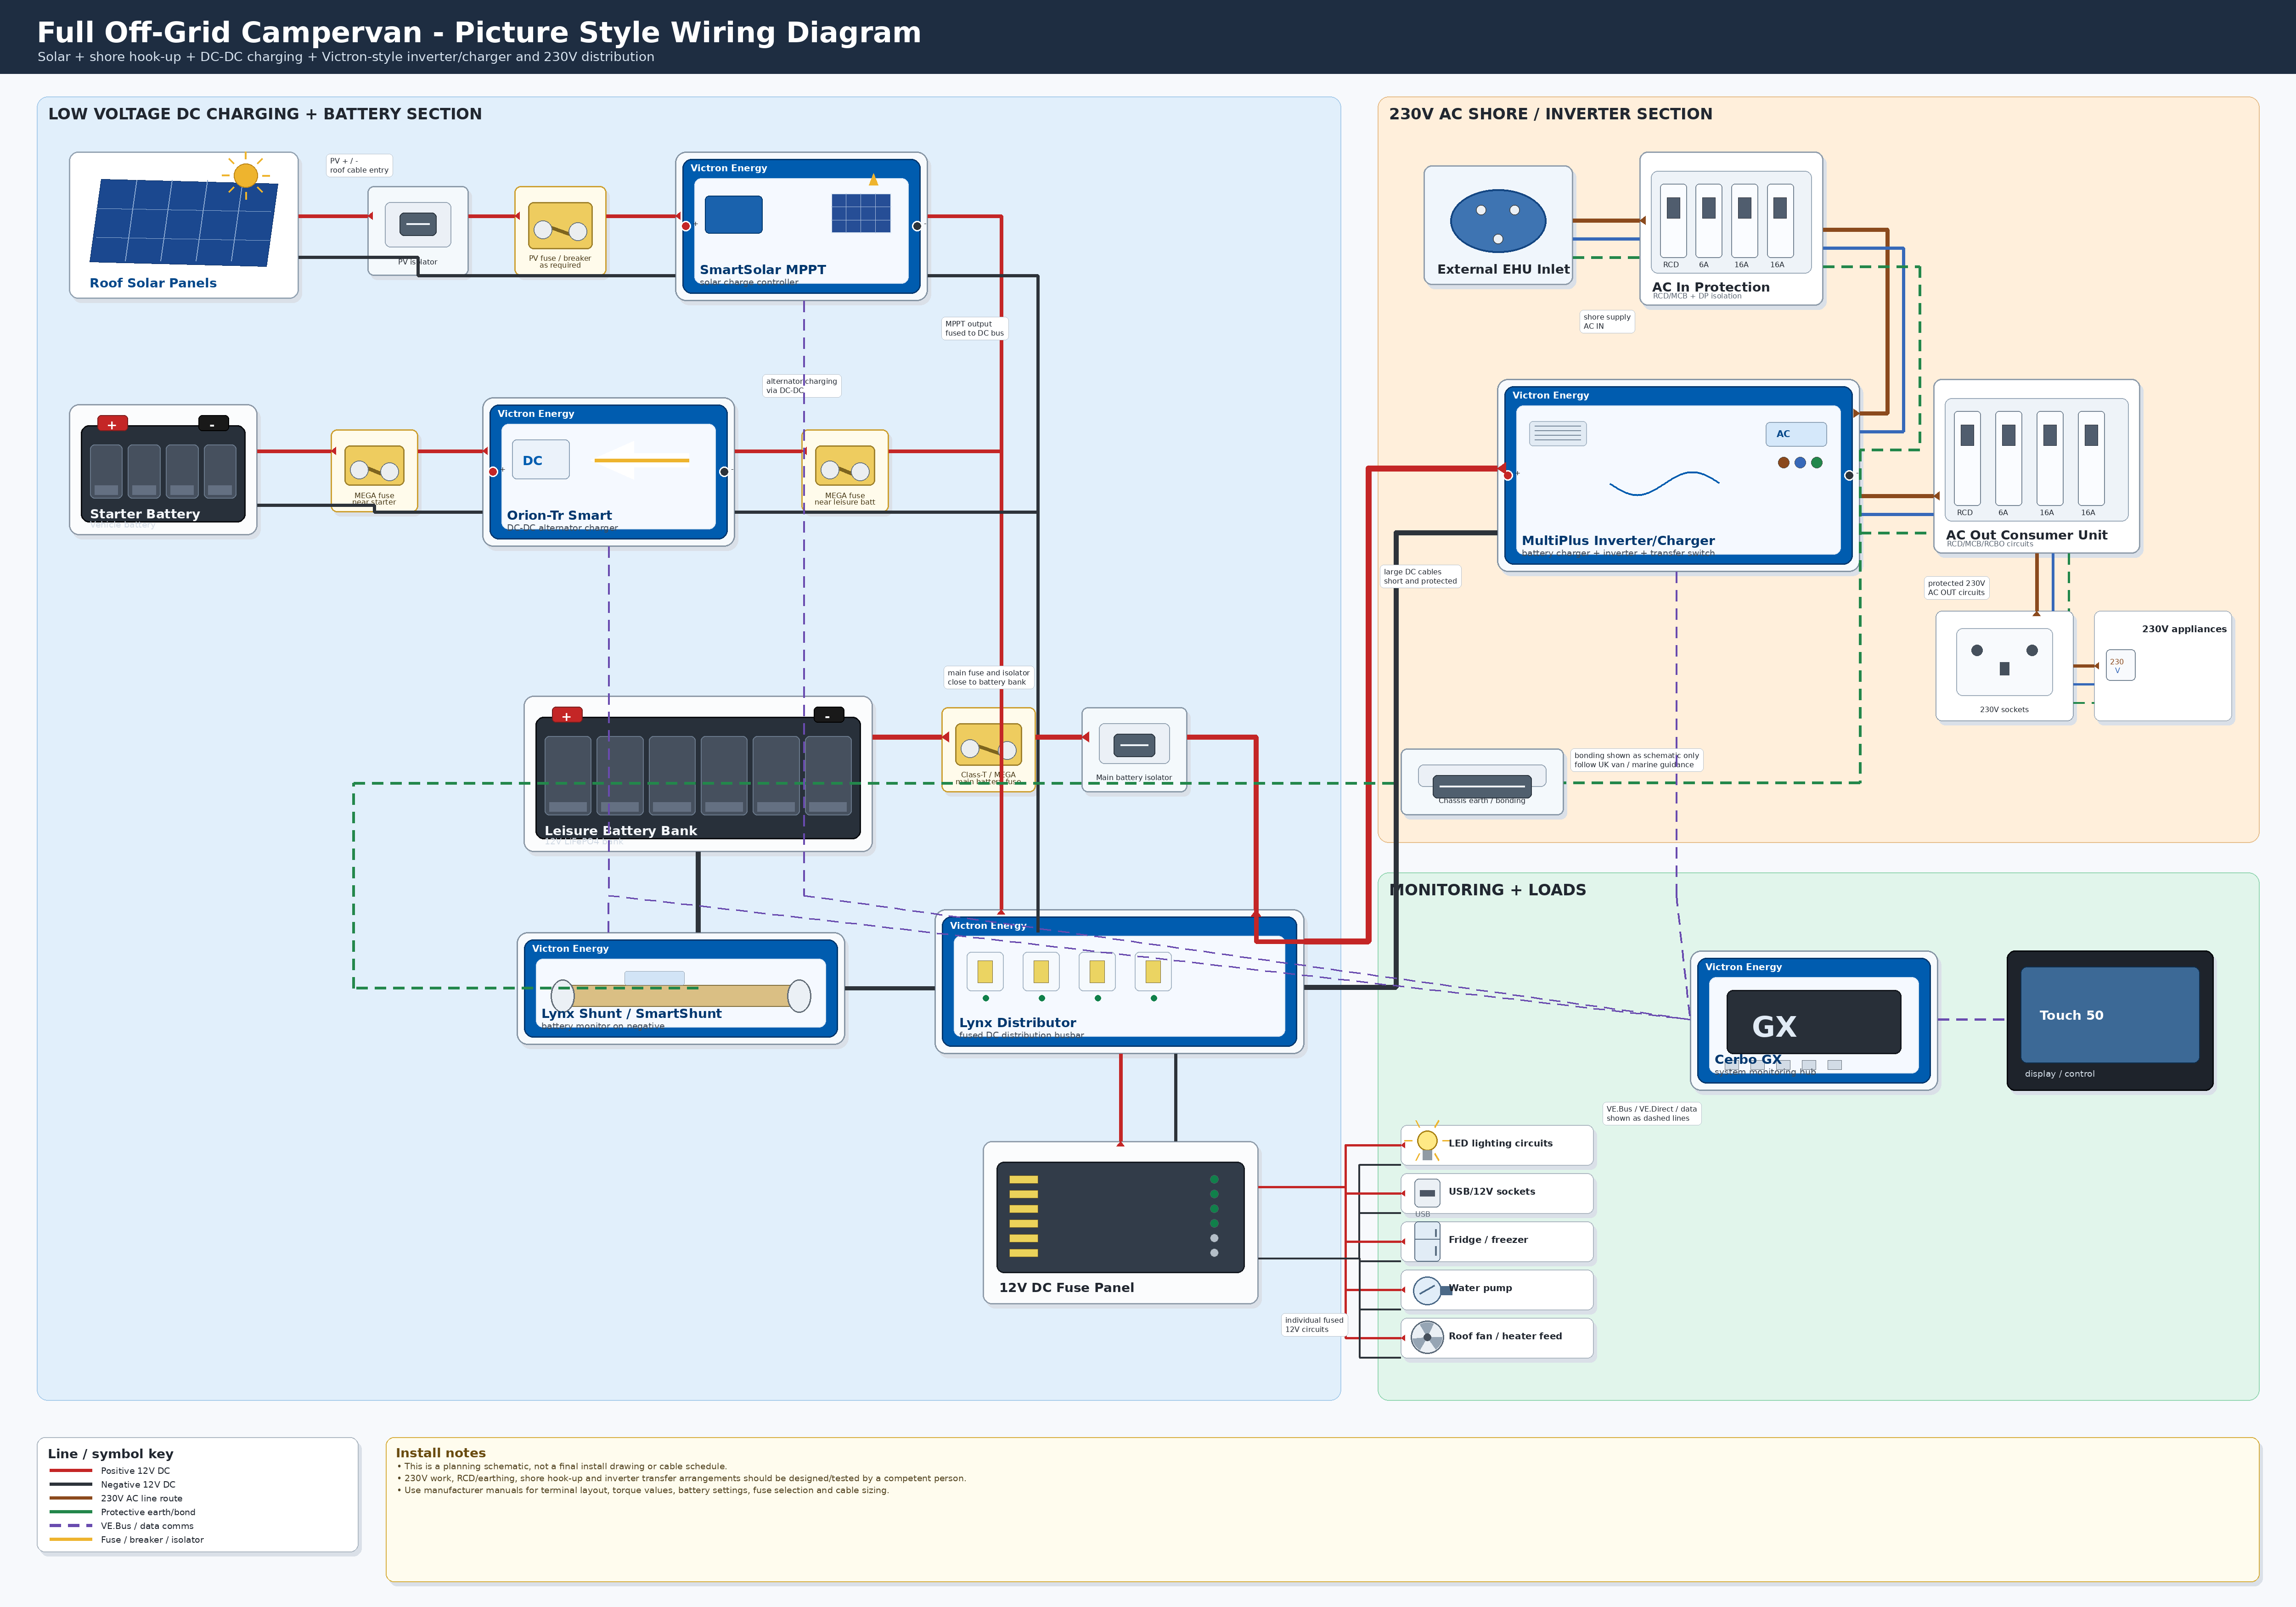Click the 'bonding shown as schematic only' note

tap(1636, 760)
